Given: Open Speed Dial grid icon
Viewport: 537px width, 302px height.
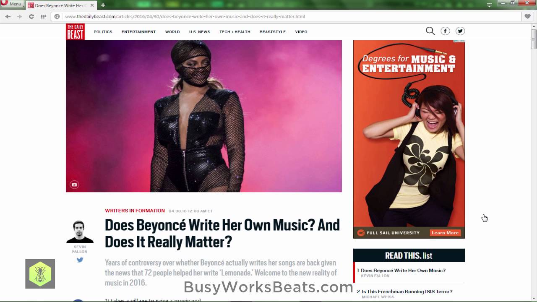Looking at the screenshot, I should pos(43,16).
